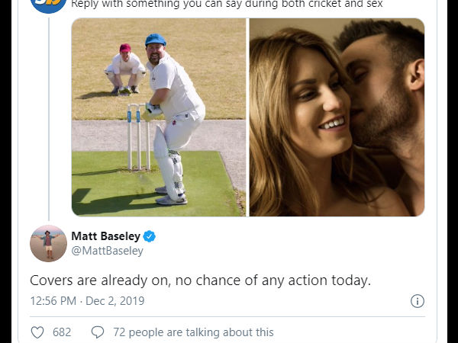Click the "Covers are already on" tweet text
Viewport: 458px width, 343px height.
[200, 280]
